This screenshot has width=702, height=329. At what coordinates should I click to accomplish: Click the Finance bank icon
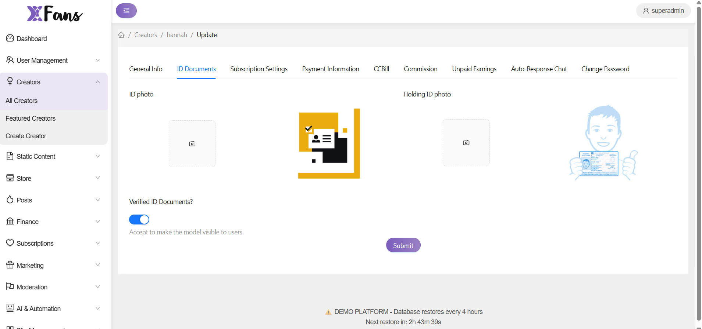(x=10, y=221)
